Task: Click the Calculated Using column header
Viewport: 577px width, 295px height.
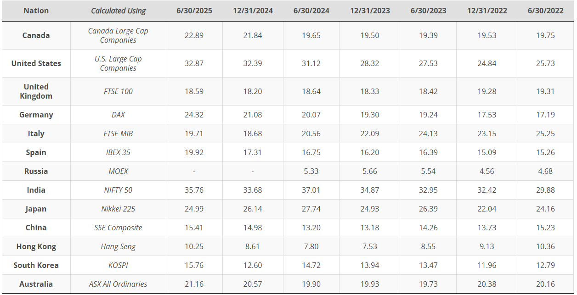Action: point(118,11)
